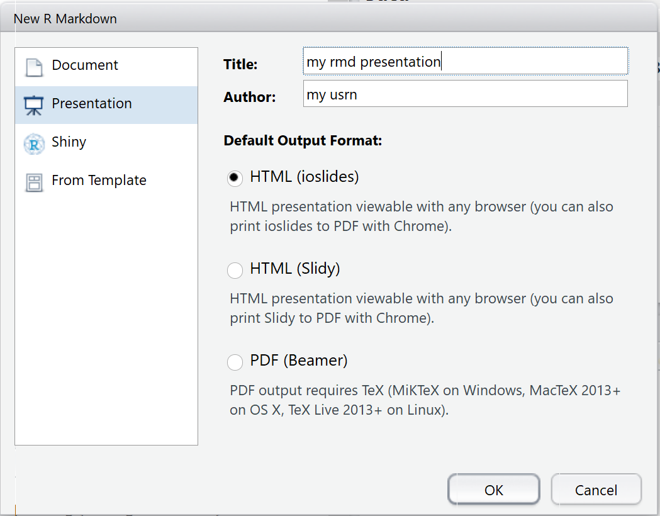660x516 pixels.
Task: Select the HTML (ioslides) radio button
Action: pyautogui.click(x=235, y=178)
